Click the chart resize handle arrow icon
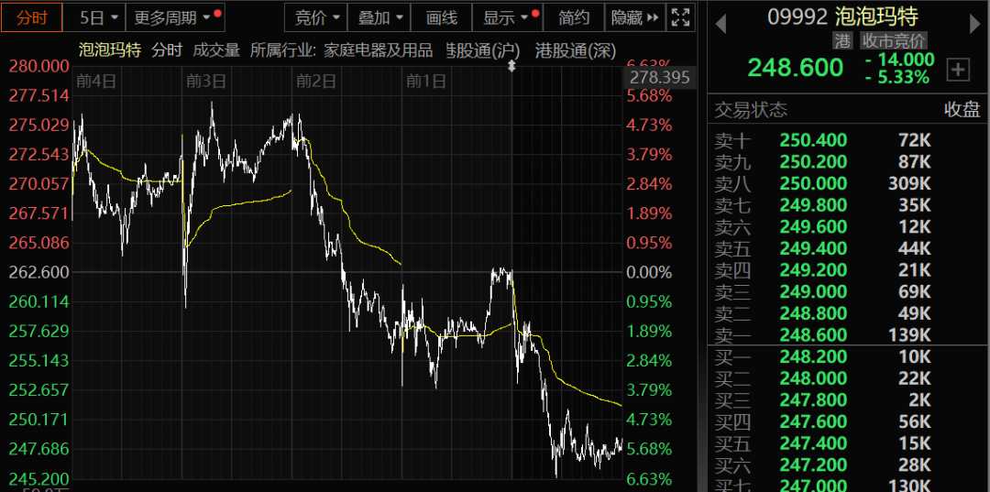990x492 pixels. point(512,66)
